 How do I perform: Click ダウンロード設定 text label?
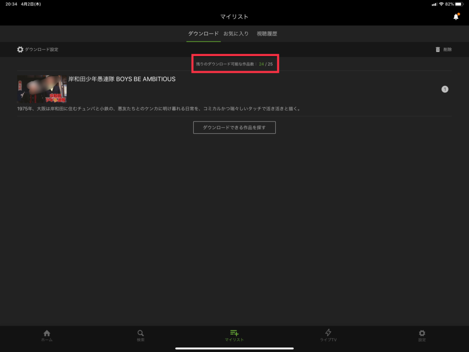[41, 49]
